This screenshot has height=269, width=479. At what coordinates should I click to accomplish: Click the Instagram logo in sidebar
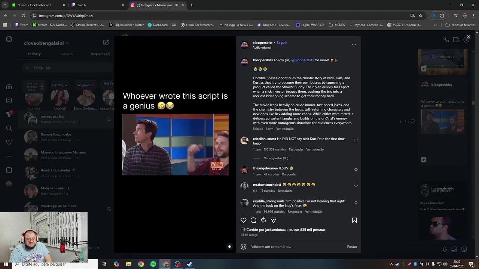[x=9, y=39]
